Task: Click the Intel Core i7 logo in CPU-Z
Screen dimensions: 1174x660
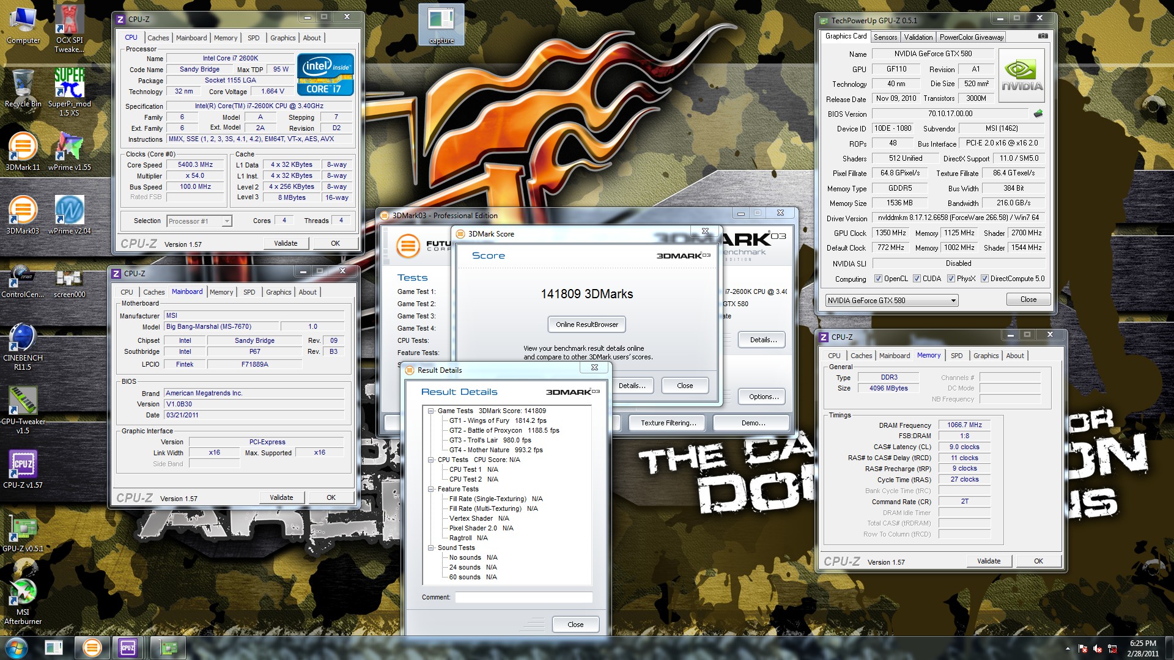Action: [x=325, y=75]
